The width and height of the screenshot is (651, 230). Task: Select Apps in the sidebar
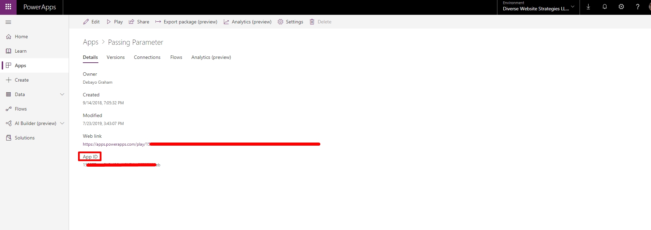coord(35,65)
